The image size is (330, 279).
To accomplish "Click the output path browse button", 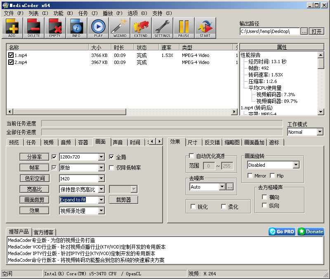I will 304,31.
